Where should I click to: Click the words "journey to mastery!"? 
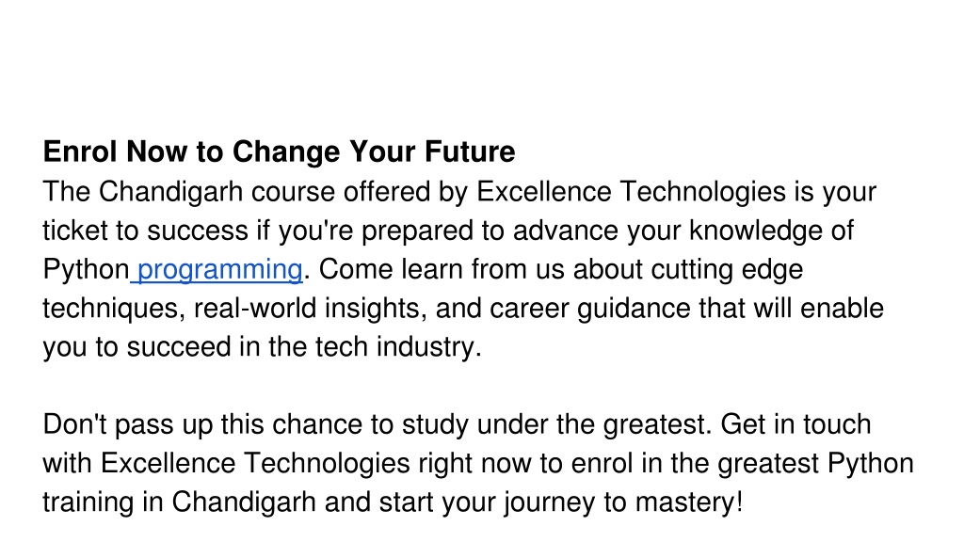pos(623,502)
